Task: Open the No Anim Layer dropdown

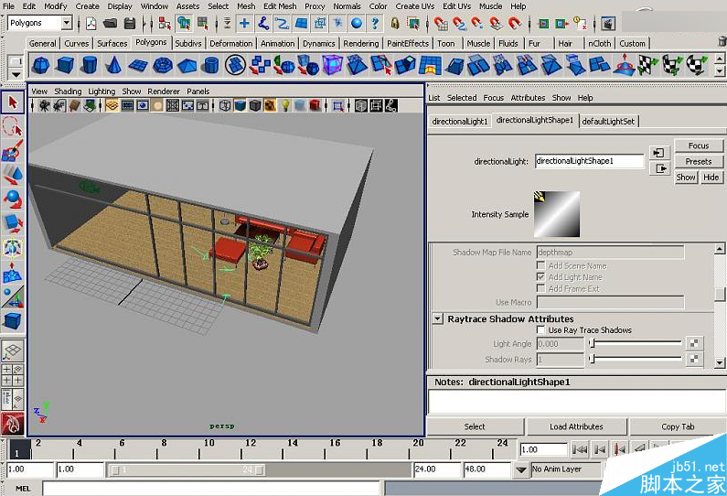Action: (x=520, y=469)
